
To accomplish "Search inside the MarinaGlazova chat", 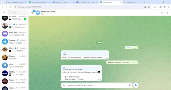I will click(162, 13).
